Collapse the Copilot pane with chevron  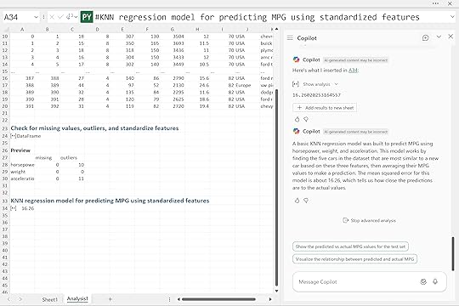coord(439,37)
